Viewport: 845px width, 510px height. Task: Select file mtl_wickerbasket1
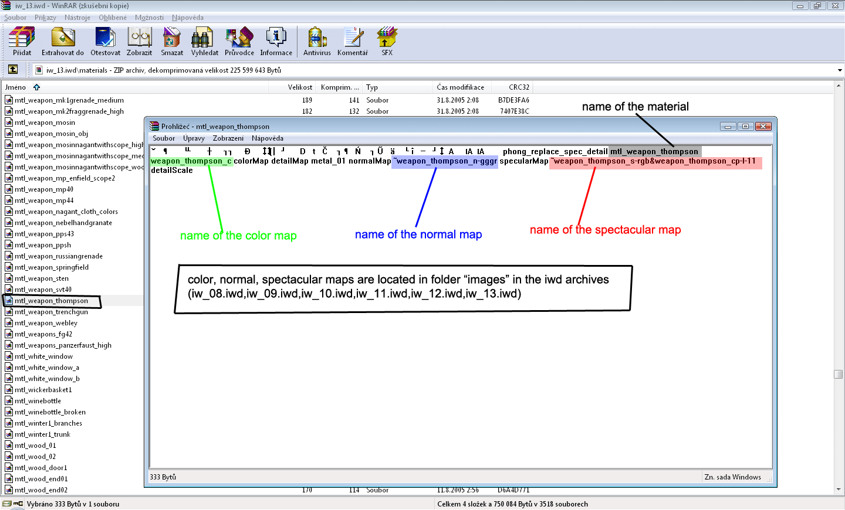click(x=43, y=390)
